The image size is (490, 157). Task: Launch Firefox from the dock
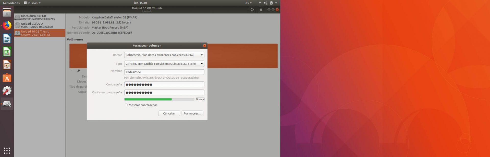[x=7, y=25]
